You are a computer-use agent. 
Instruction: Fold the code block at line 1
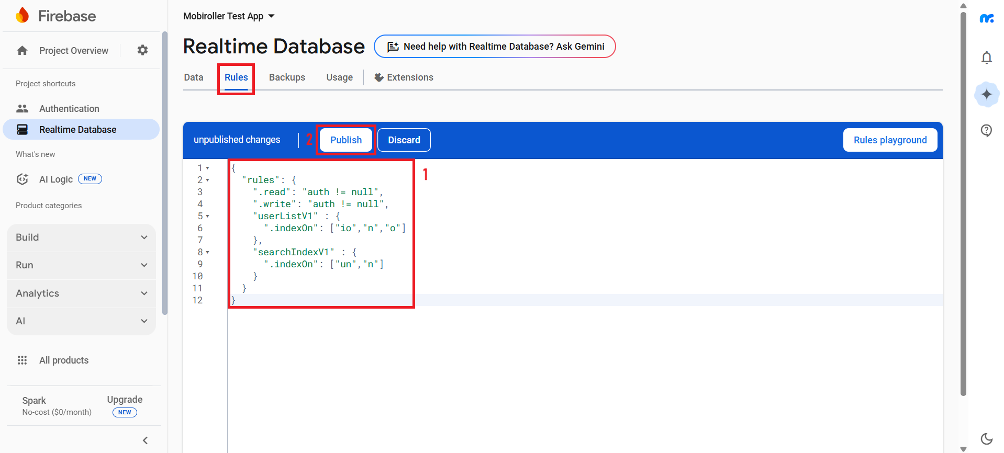click(x=208, y=168)
